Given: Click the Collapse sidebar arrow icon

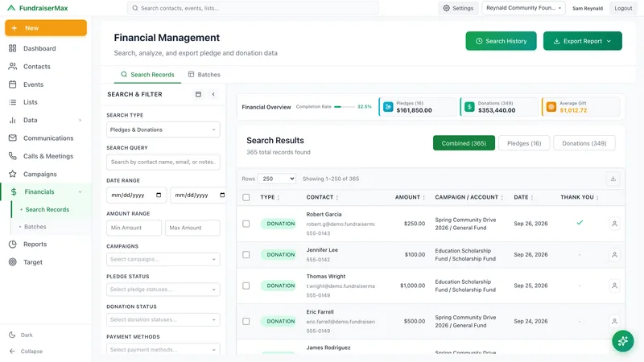Looking at the screenshot, I should (x=12, y=351).
